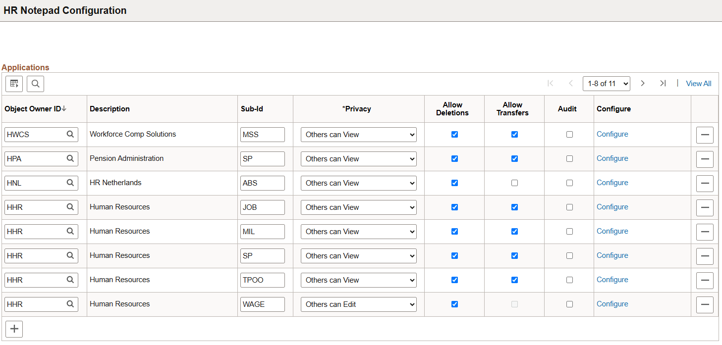
Task: Jump to the last page of results
Action: 663,83
